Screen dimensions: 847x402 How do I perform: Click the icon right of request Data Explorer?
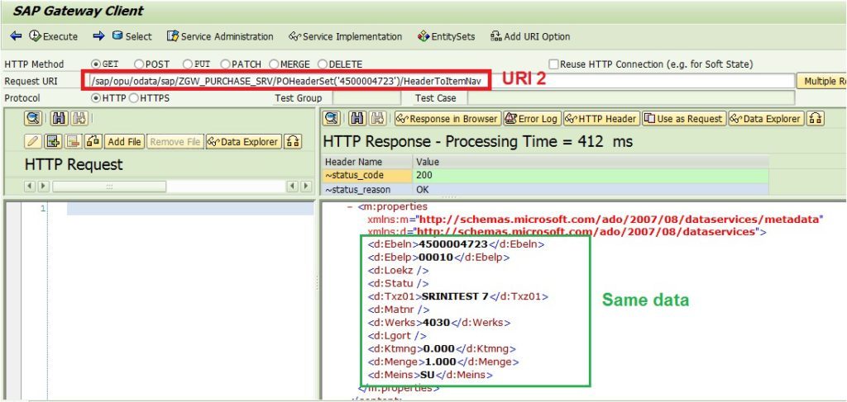tap(293, 142)
